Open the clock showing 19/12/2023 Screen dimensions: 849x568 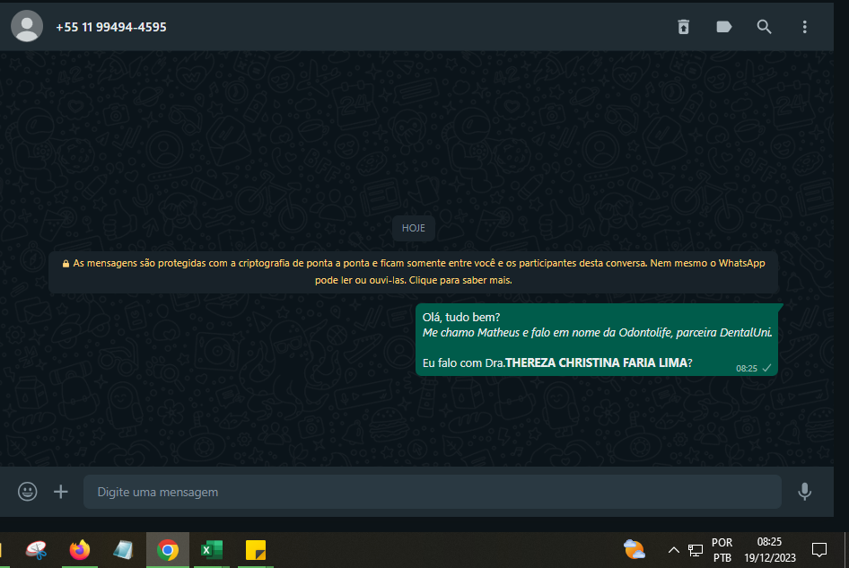(769, 549)
